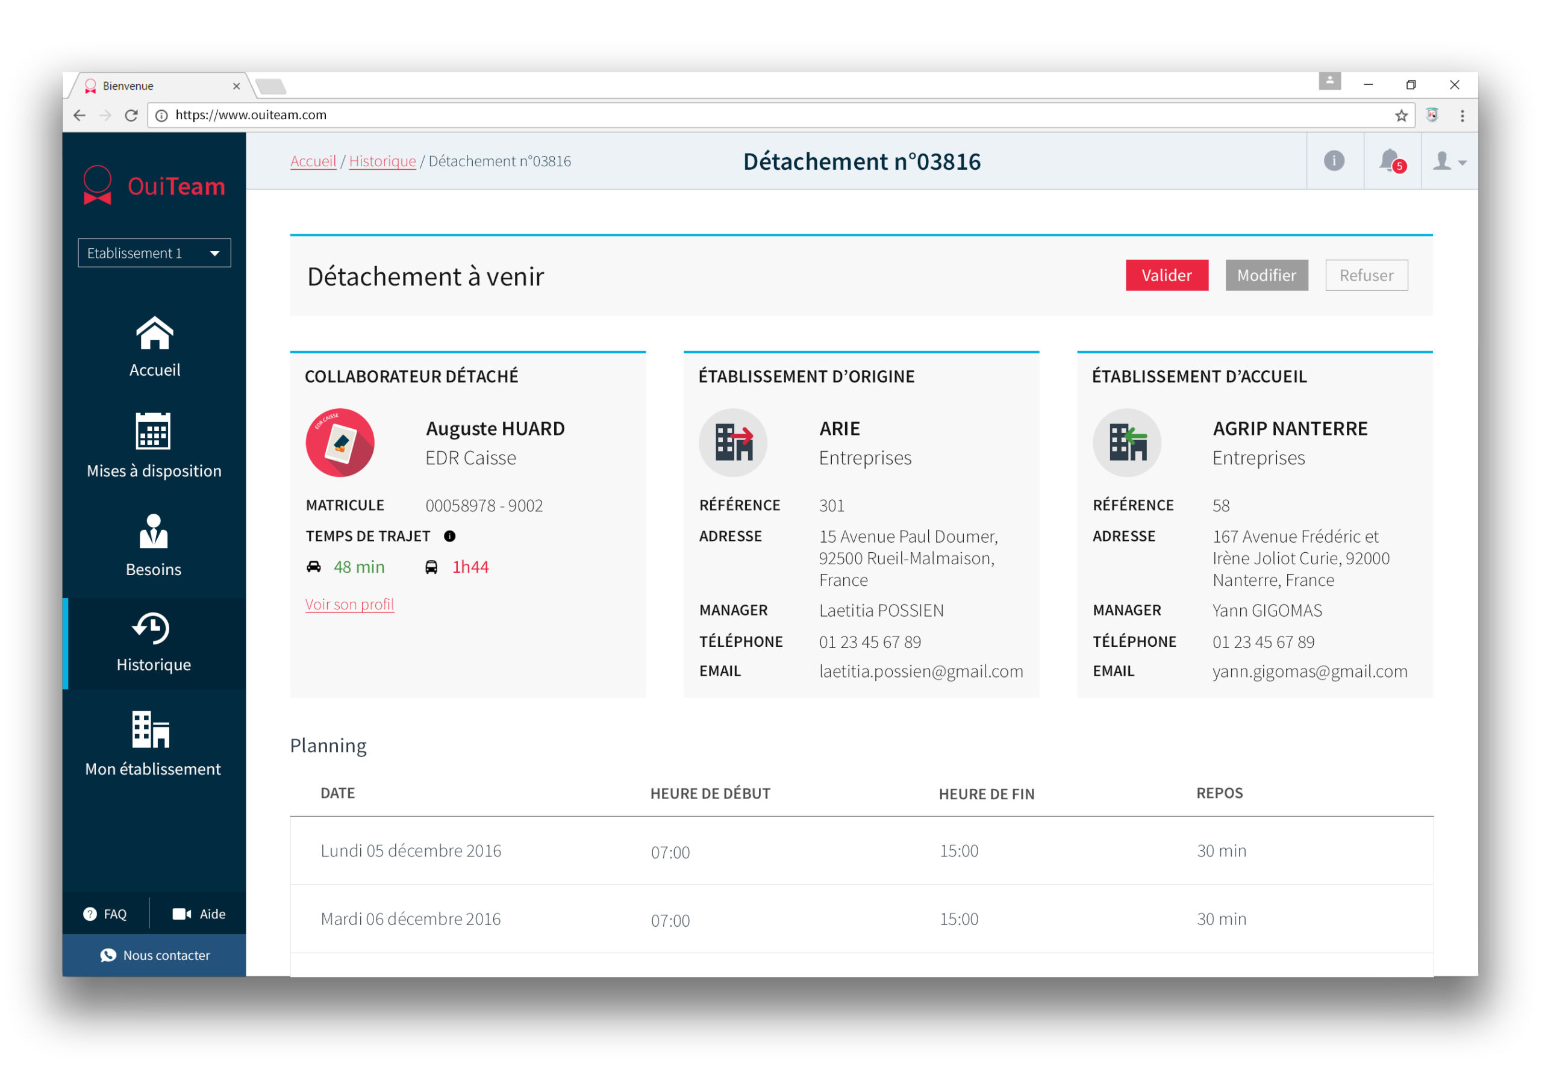Click the Modifier button
The height and width of the screenshot is (1078, 1542).
click(1266, 275)
